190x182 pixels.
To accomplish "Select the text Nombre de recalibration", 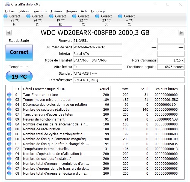I will (41, 129).
